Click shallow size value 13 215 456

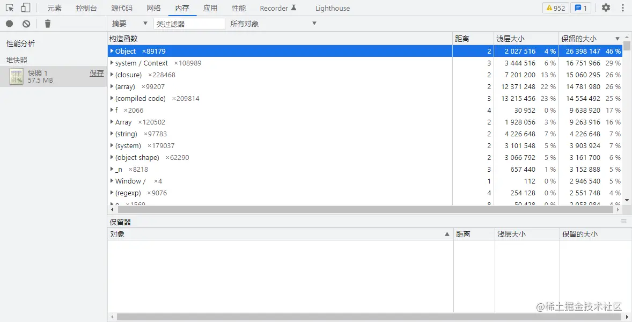click(x=518, y=98)
